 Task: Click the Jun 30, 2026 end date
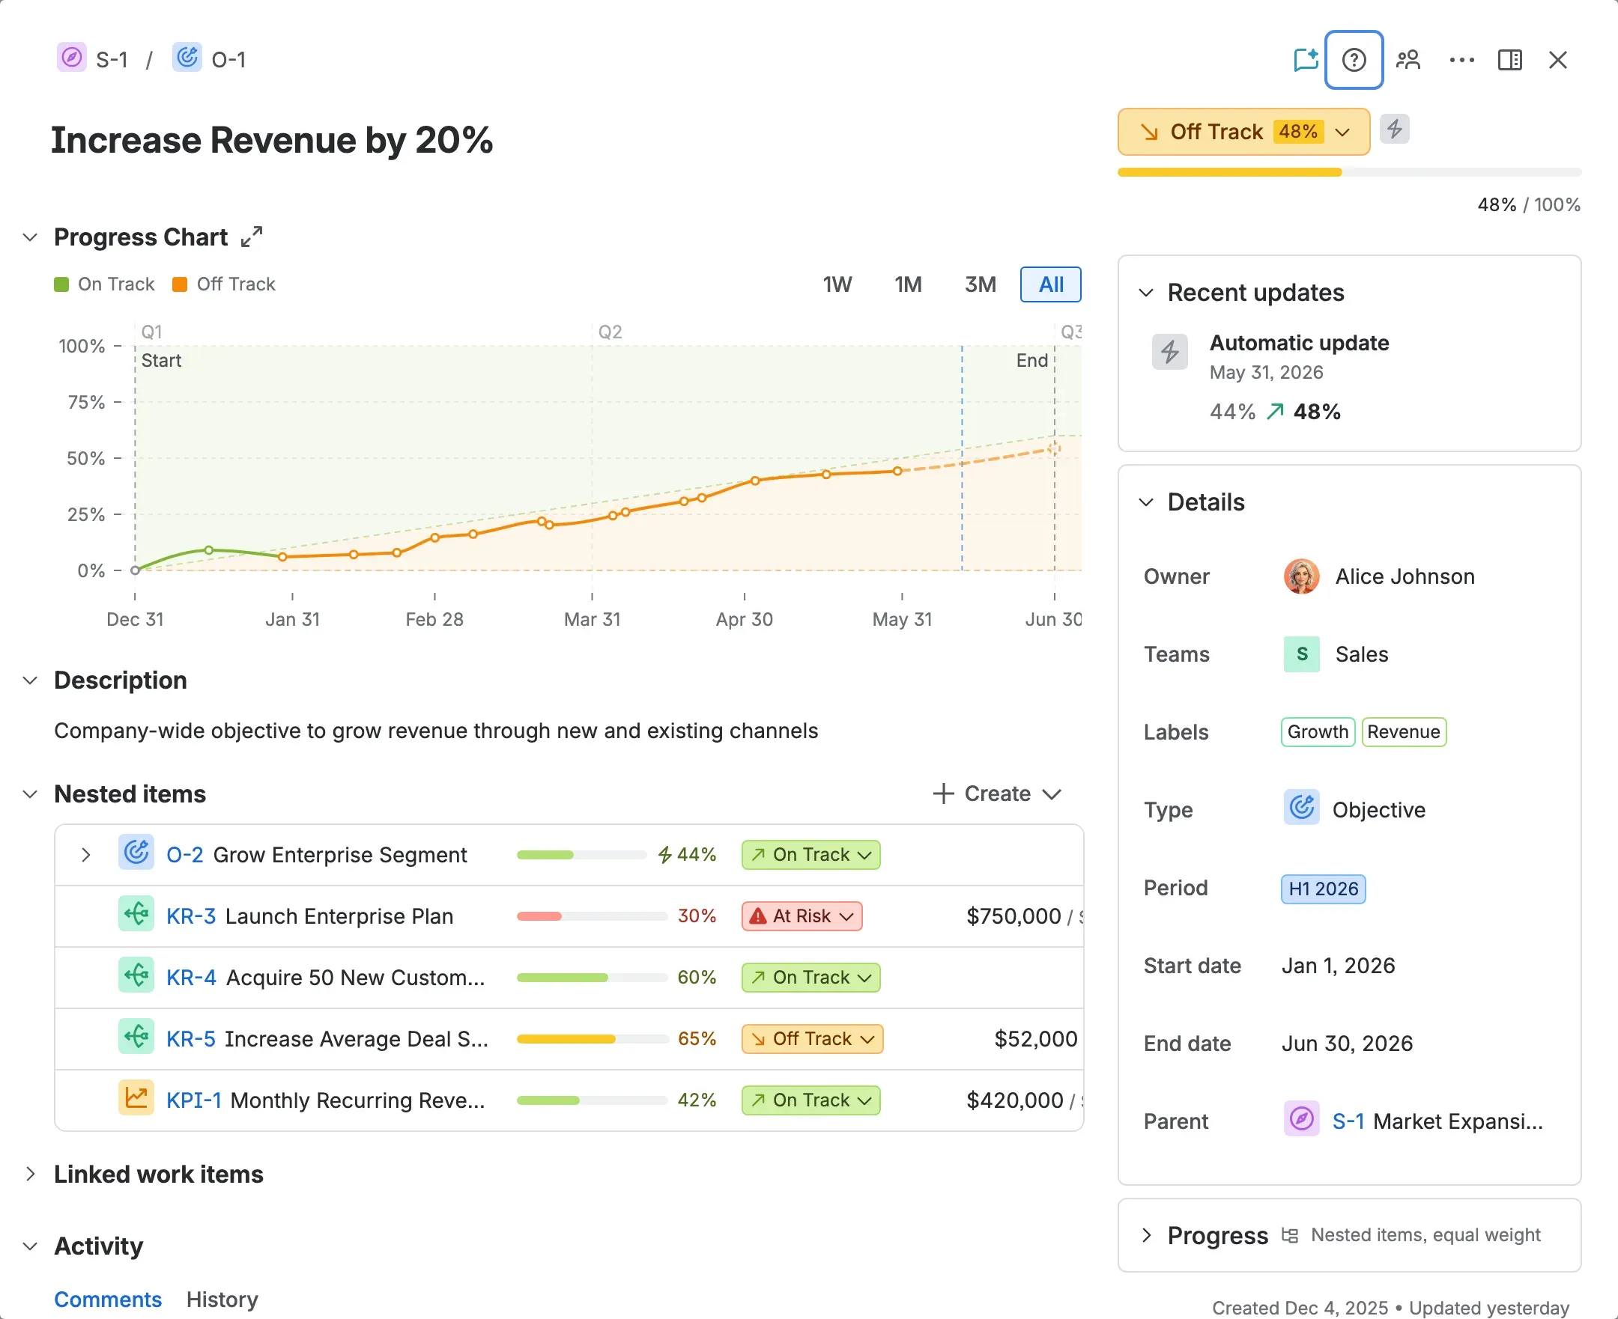[1347, 1044]
